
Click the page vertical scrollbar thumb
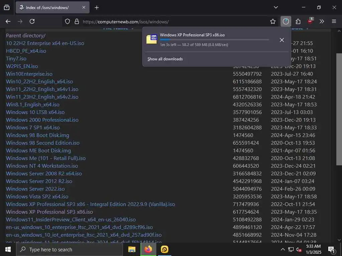pos(339,109)
